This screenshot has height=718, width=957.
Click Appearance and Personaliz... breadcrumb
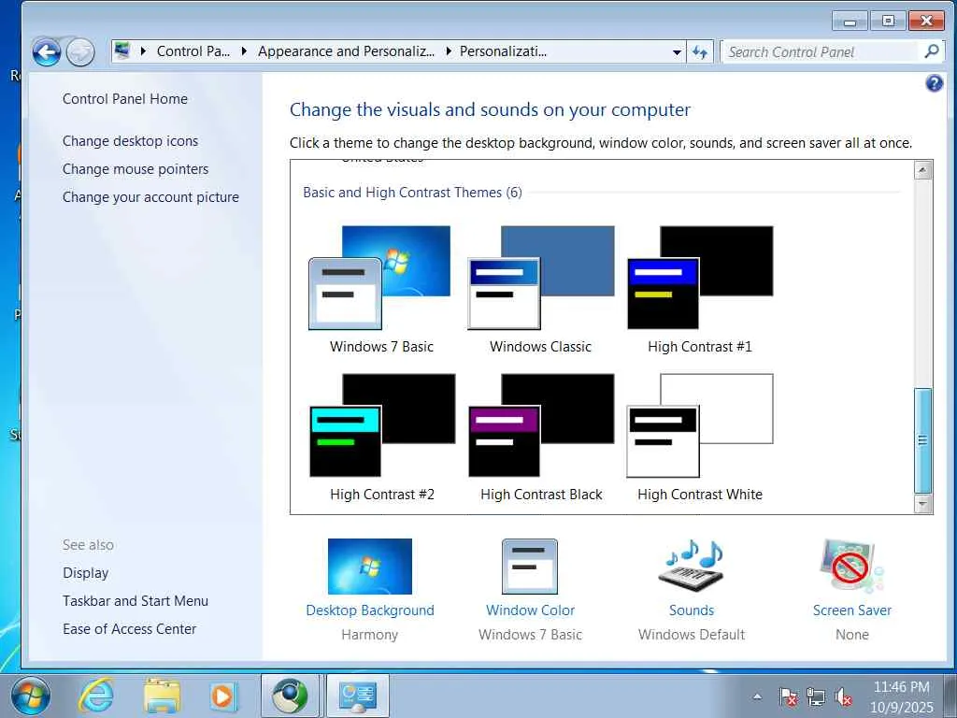pyautogui.click(x=346, y=51)
